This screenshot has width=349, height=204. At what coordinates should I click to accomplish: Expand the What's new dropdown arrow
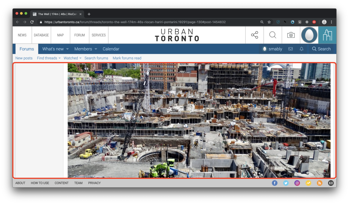pyautogui.click(x=67, y=49)
